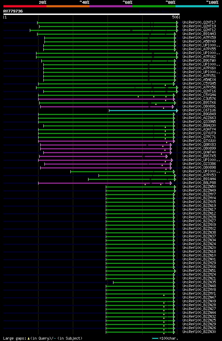
Task: Click the AV779736 query name label
Action: (13, 11)
